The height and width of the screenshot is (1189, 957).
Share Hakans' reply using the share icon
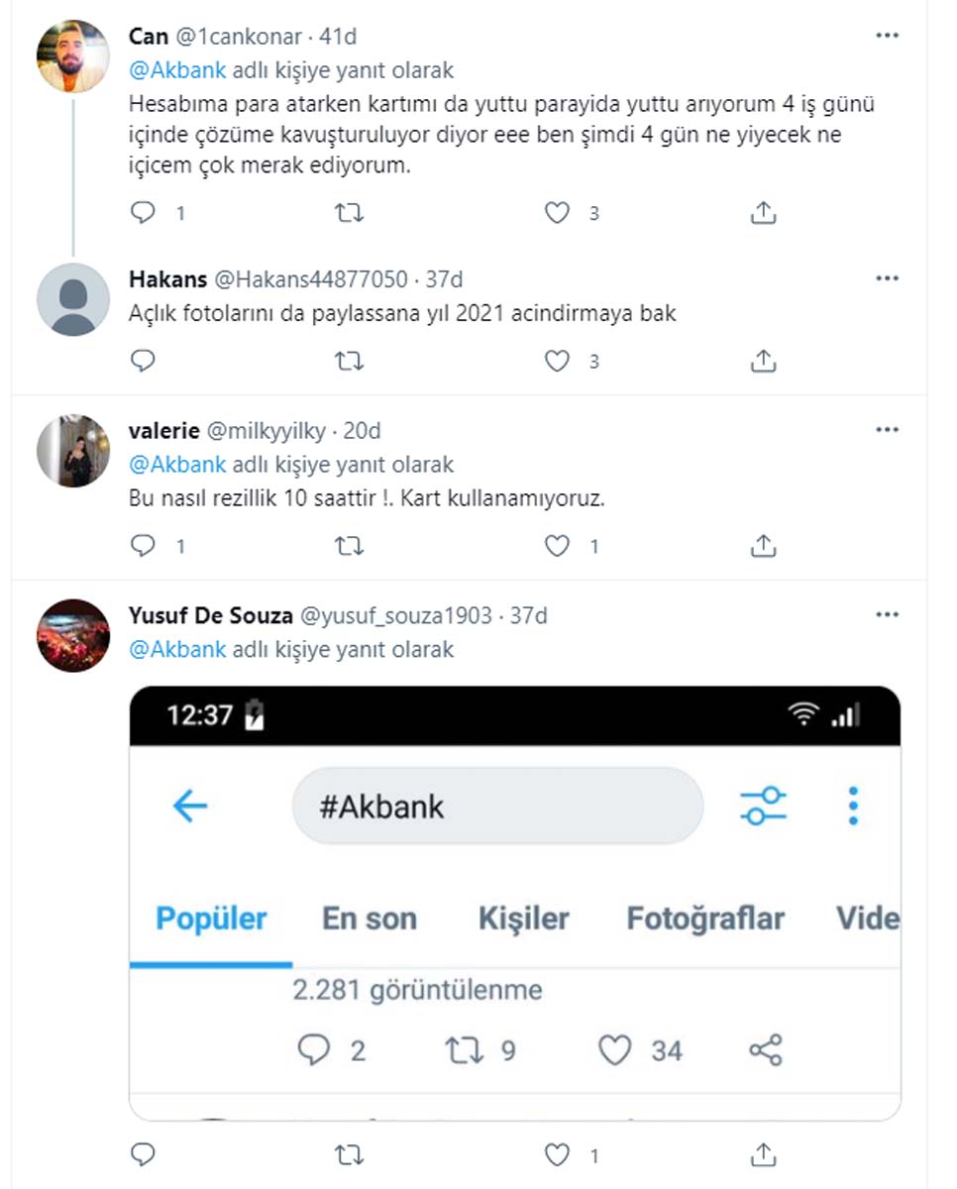pyautogui.click(x=762, y=360)
